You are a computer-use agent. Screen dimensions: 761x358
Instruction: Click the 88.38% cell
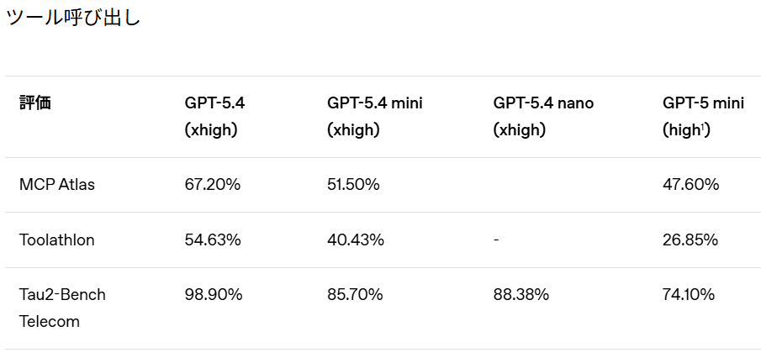point(521,295)
